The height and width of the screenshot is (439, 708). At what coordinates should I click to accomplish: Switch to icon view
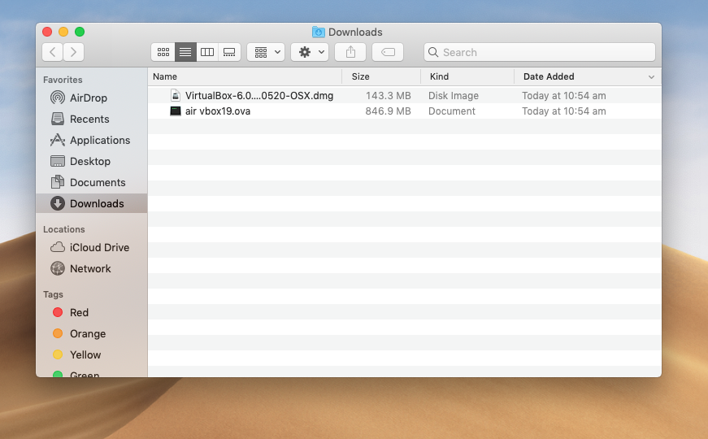coord(163,52)
